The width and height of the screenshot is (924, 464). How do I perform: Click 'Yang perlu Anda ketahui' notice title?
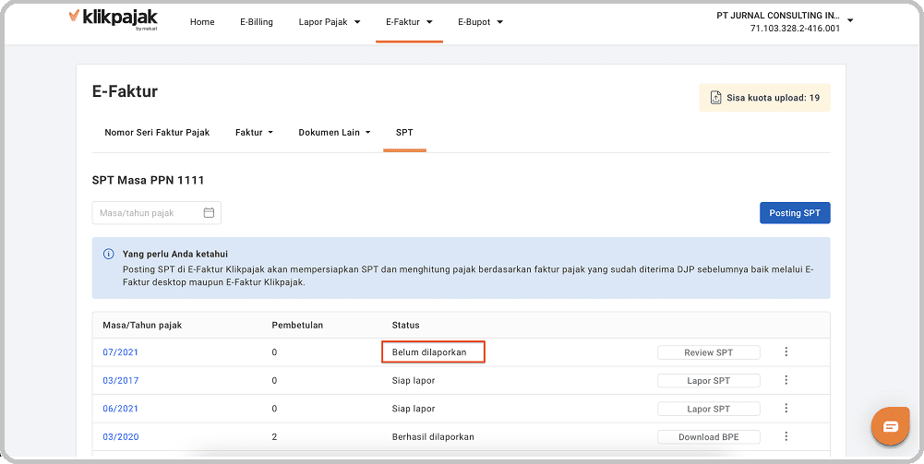pyautogui.click(x=175, y=255)
